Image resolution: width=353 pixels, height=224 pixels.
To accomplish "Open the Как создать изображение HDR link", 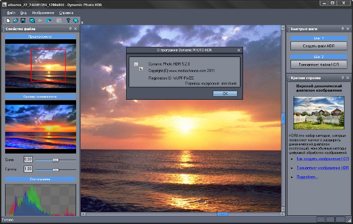I will pos(323,159).
